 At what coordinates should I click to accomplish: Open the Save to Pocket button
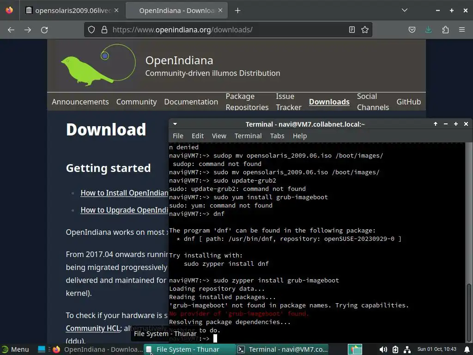tap(412, 30)
